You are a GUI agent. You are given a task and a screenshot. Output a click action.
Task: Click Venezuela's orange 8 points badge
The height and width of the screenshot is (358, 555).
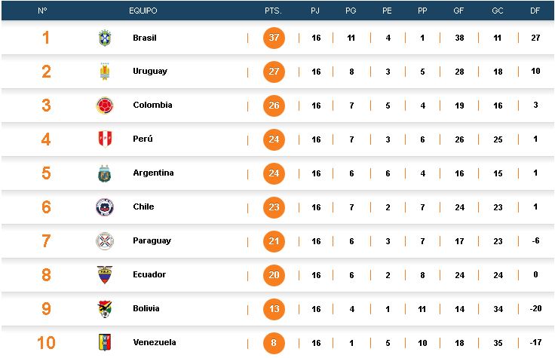tap(274, 342)
